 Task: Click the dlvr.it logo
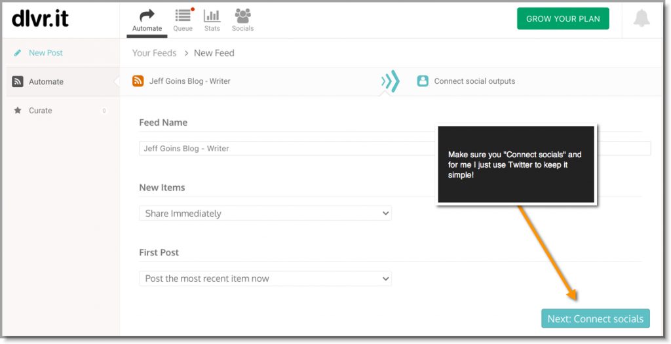(40, 19)
